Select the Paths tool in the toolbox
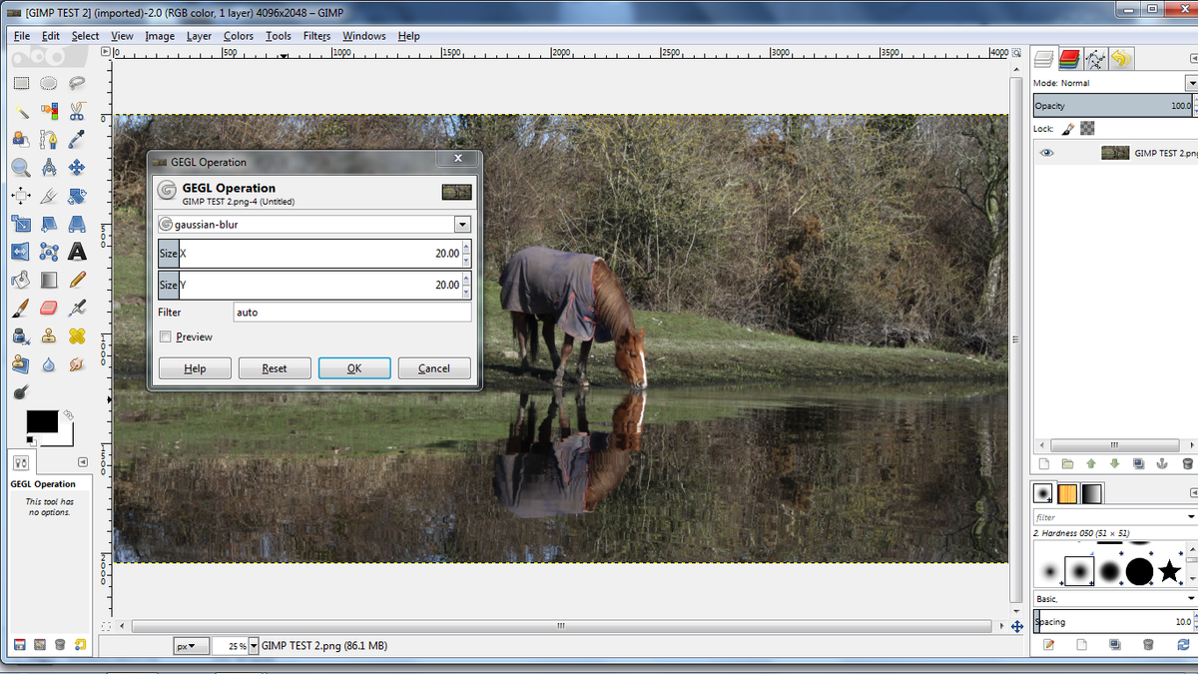Image resolution: width=1198 pixels, height=674 pixels. point(48,138)
